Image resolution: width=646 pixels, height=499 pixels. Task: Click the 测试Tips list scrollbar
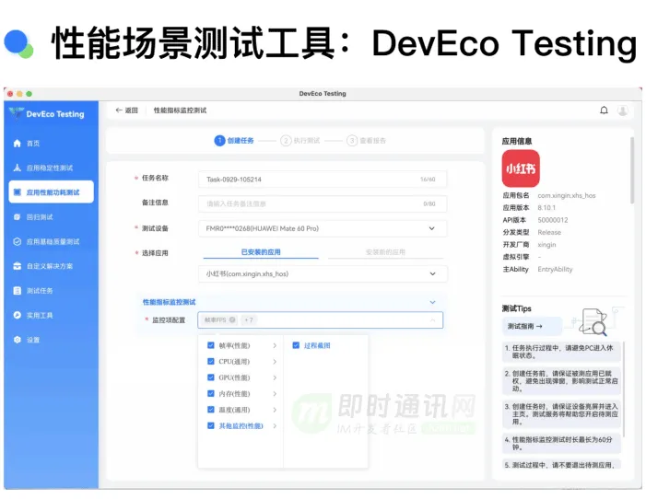point(624,389)
